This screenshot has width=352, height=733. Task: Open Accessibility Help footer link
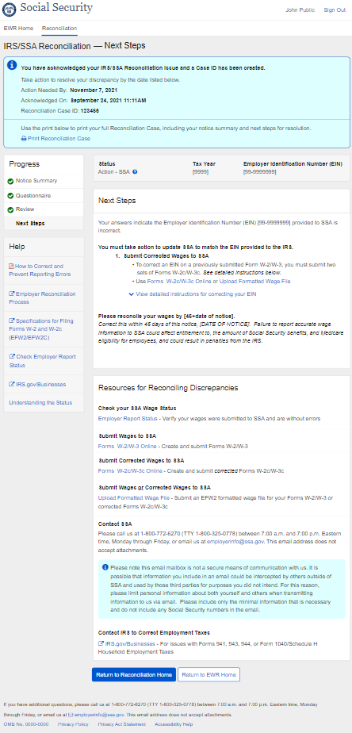pyautogui.click(x=175, y=724)
